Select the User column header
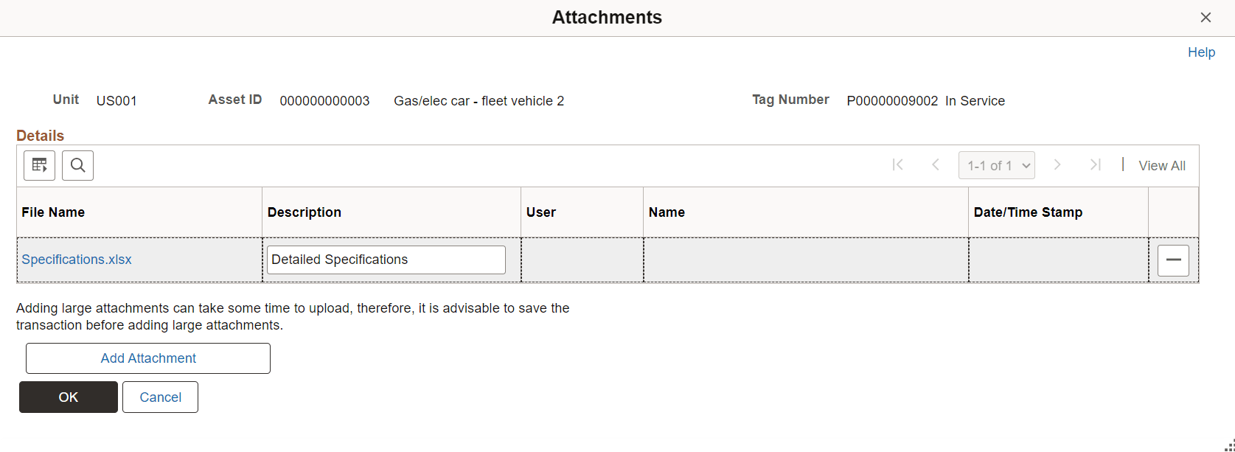 pyautogui.click(x=542, y=212)
